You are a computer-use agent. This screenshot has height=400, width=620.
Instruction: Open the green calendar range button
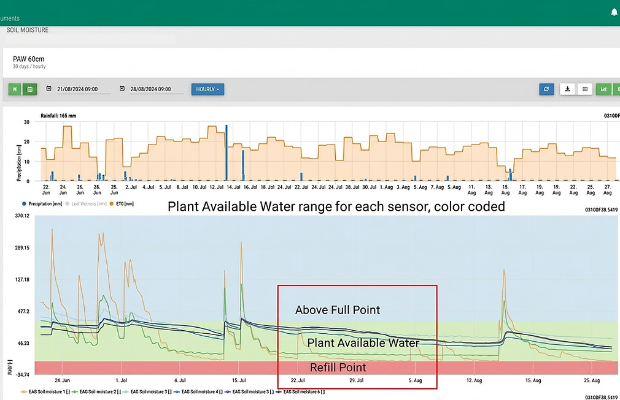coord(29,89)
